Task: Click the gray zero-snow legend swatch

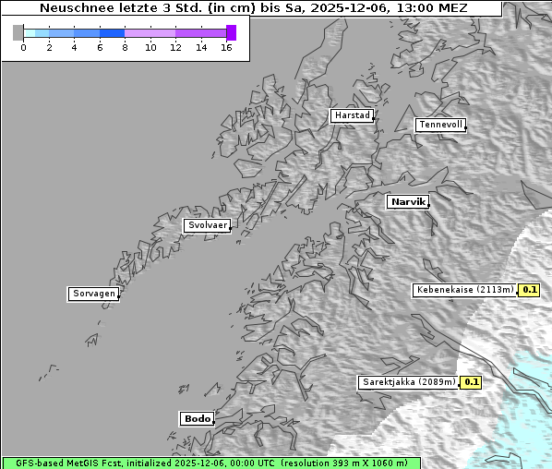Action: [x=18, y=32]
